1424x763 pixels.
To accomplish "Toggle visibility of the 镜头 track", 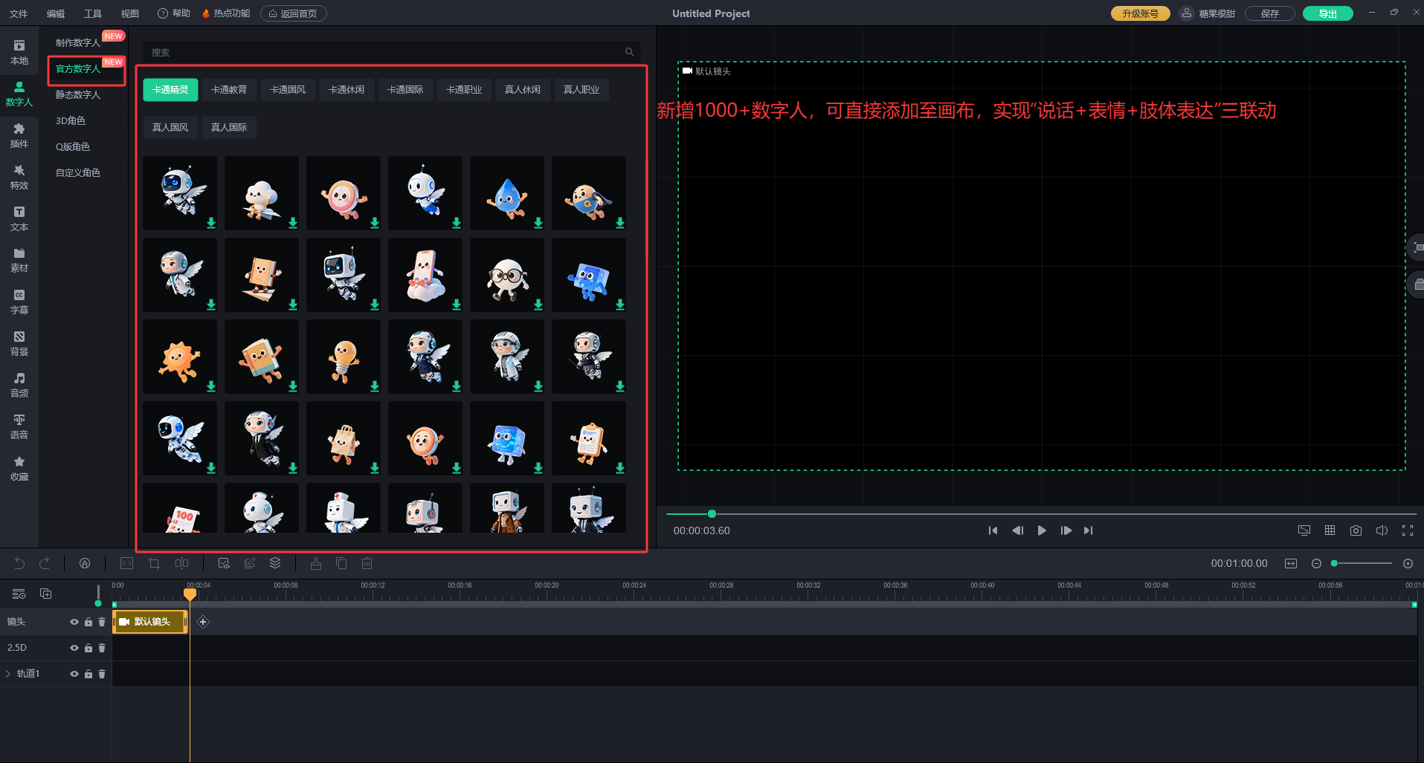I will click(x=74, y=622).
